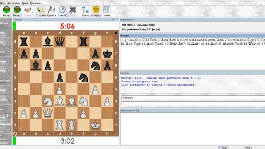Open the Вид menu
The width and height of the screenshot is (265, 149).
click(x=2, y=3)
